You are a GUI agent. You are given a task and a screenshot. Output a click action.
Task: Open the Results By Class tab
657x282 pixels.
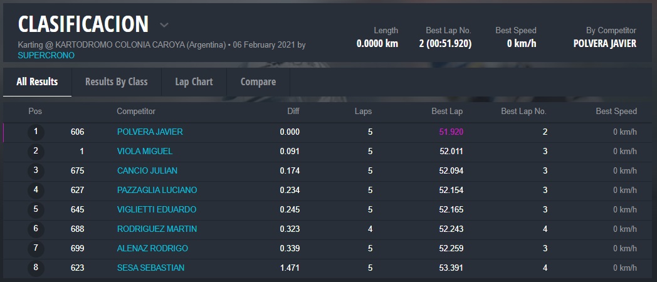coord(116,81)
